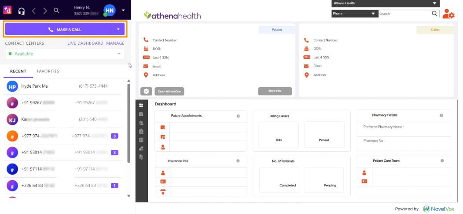Open the Available status dropdown
The width and height of the screenshot is (463, 214).
[x=65, y=54]
